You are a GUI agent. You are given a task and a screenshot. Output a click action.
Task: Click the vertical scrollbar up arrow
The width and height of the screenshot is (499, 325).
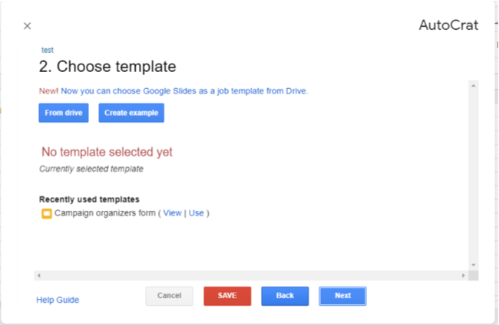[474, 86]
